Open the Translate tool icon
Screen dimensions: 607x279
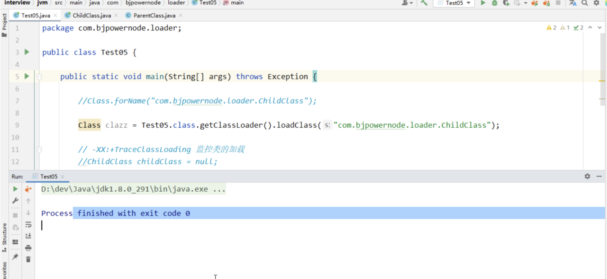click(x=573, y=3)
